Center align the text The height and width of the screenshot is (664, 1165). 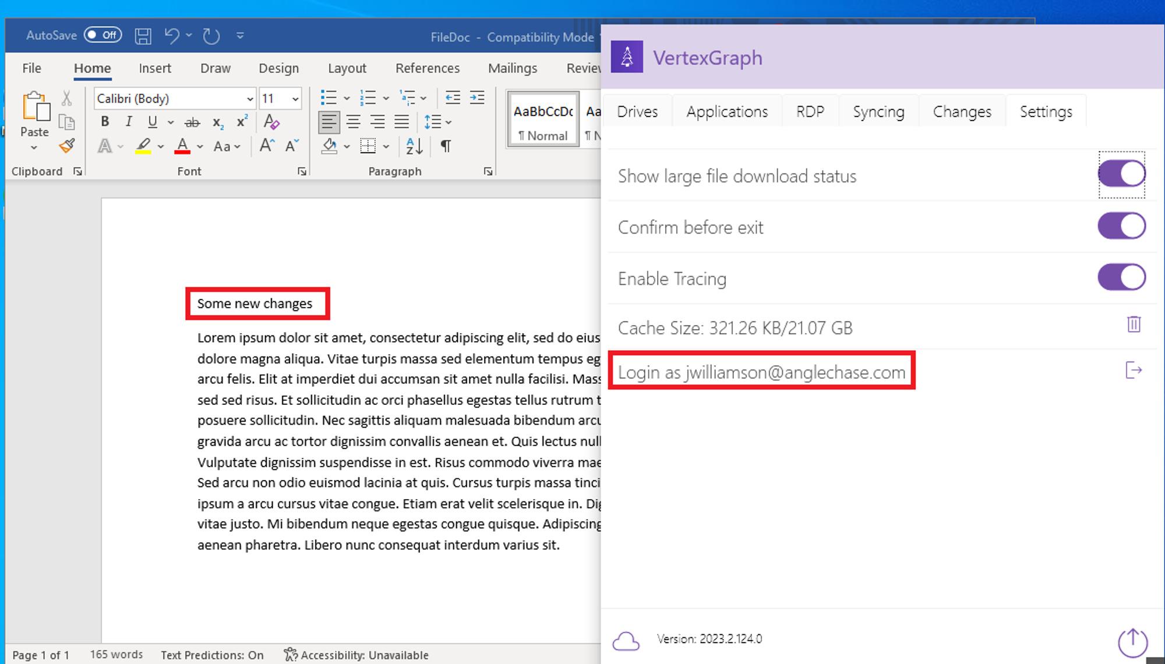[x=353, y=122]
